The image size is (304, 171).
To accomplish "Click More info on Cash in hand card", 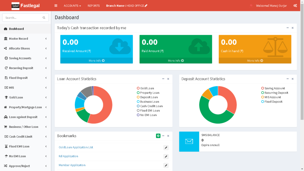I will click(255, 61).
